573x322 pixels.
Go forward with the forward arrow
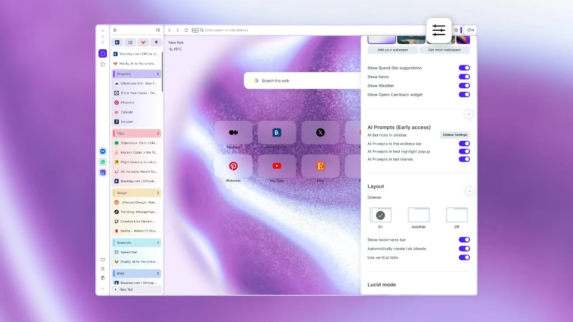(x=177, y=30)
